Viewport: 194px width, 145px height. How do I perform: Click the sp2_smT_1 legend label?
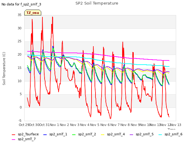(58, 134)
